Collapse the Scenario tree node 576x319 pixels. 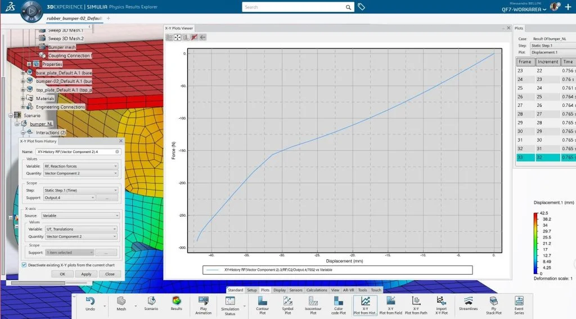point(10,115)
